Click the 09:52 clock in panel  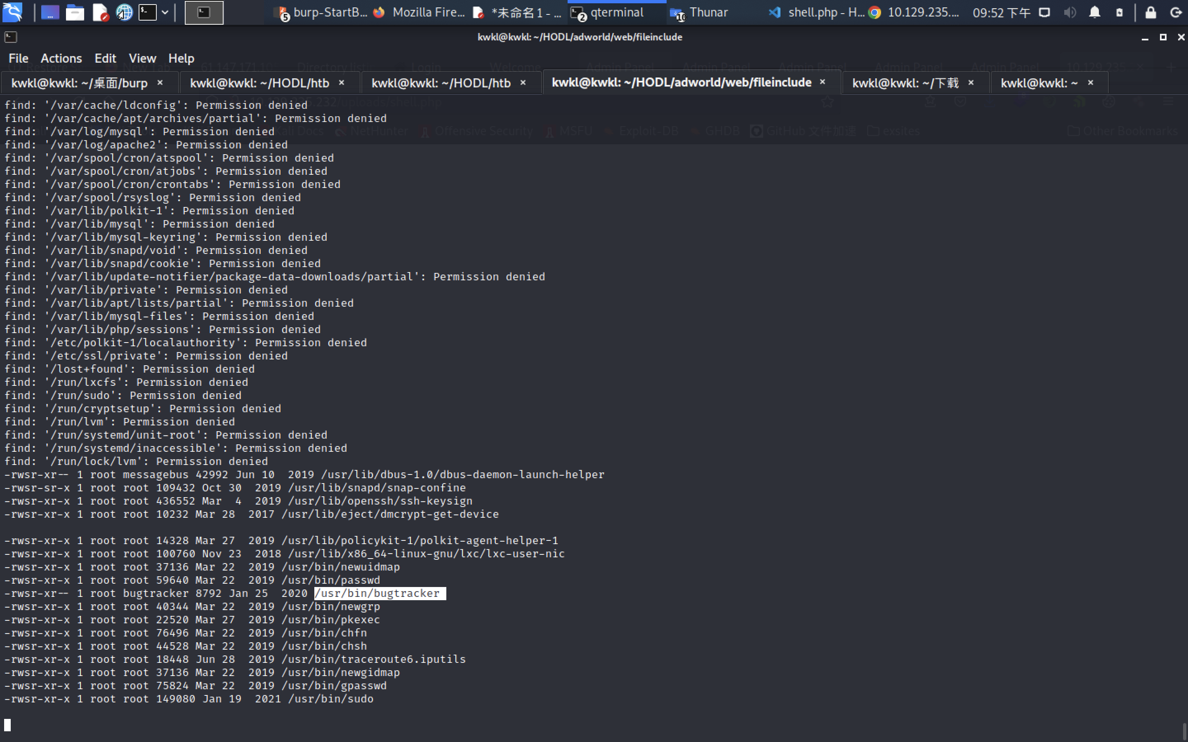pyautogui.click(x=1001, y=13)
